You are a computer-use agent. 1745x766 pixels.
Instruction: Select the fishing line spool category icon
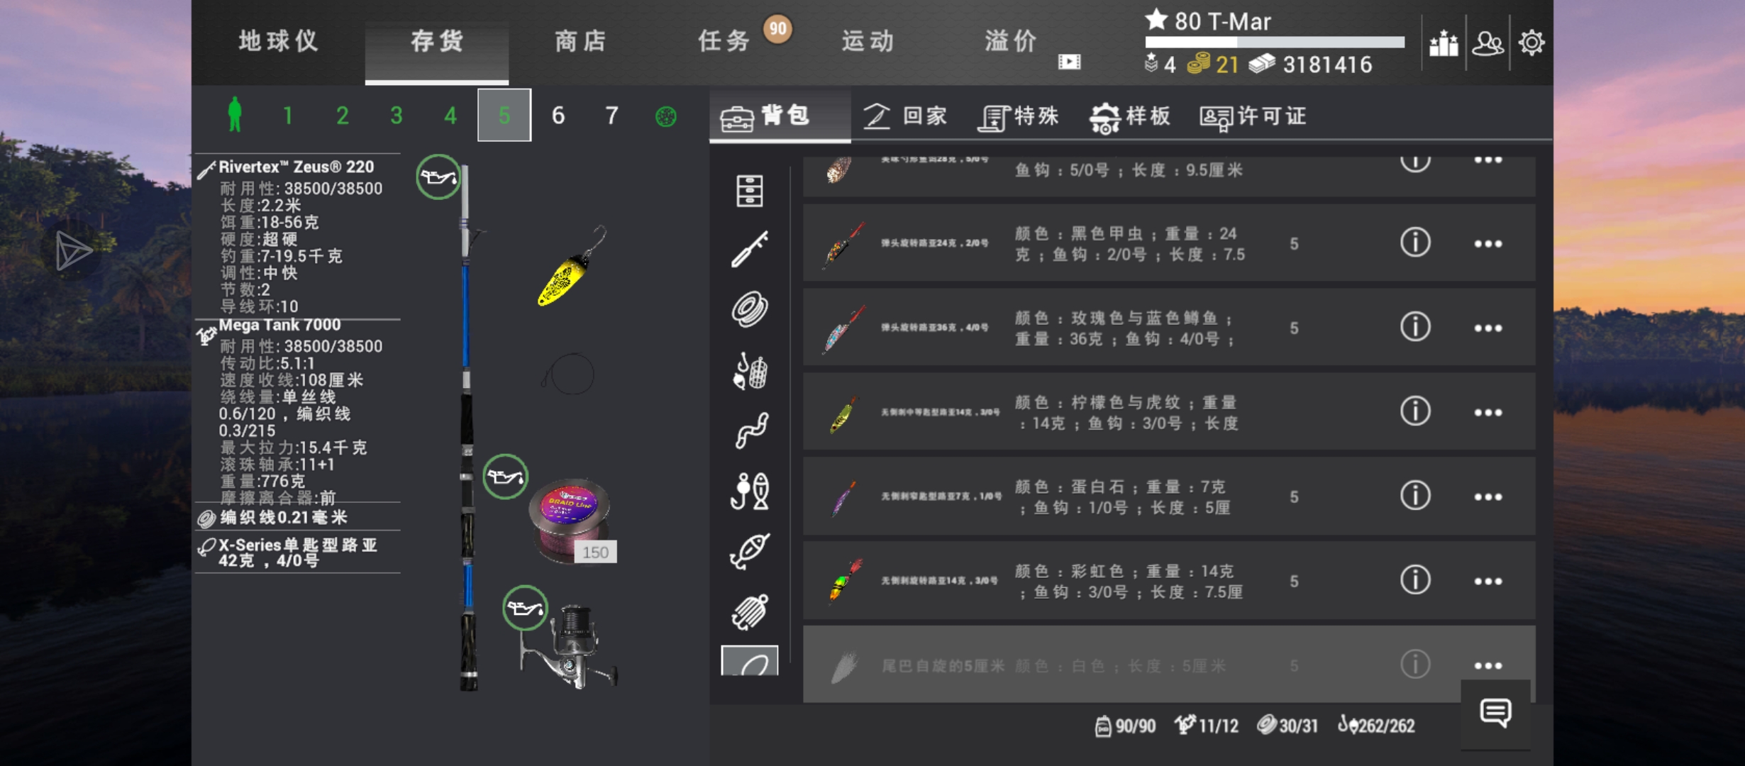pyautogui.click(x=750, y=310)
